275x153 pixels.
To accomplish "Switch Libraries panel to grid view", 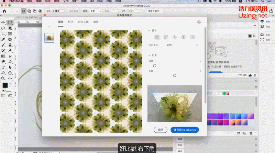I will (x=250, y=36).
